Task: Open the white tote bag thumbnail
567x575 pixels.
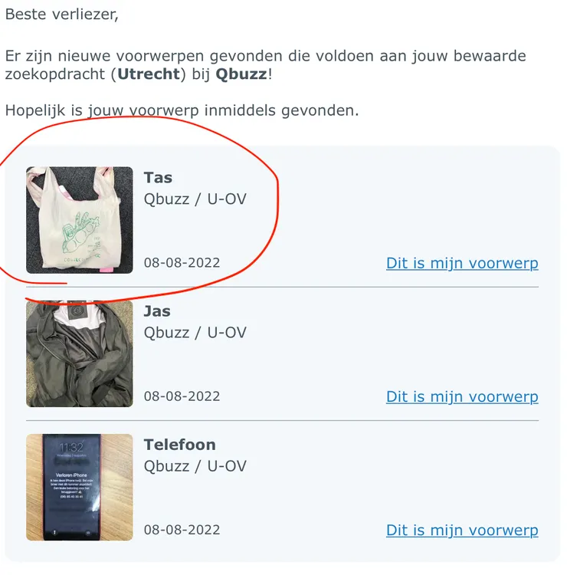Action: point(80,220)
